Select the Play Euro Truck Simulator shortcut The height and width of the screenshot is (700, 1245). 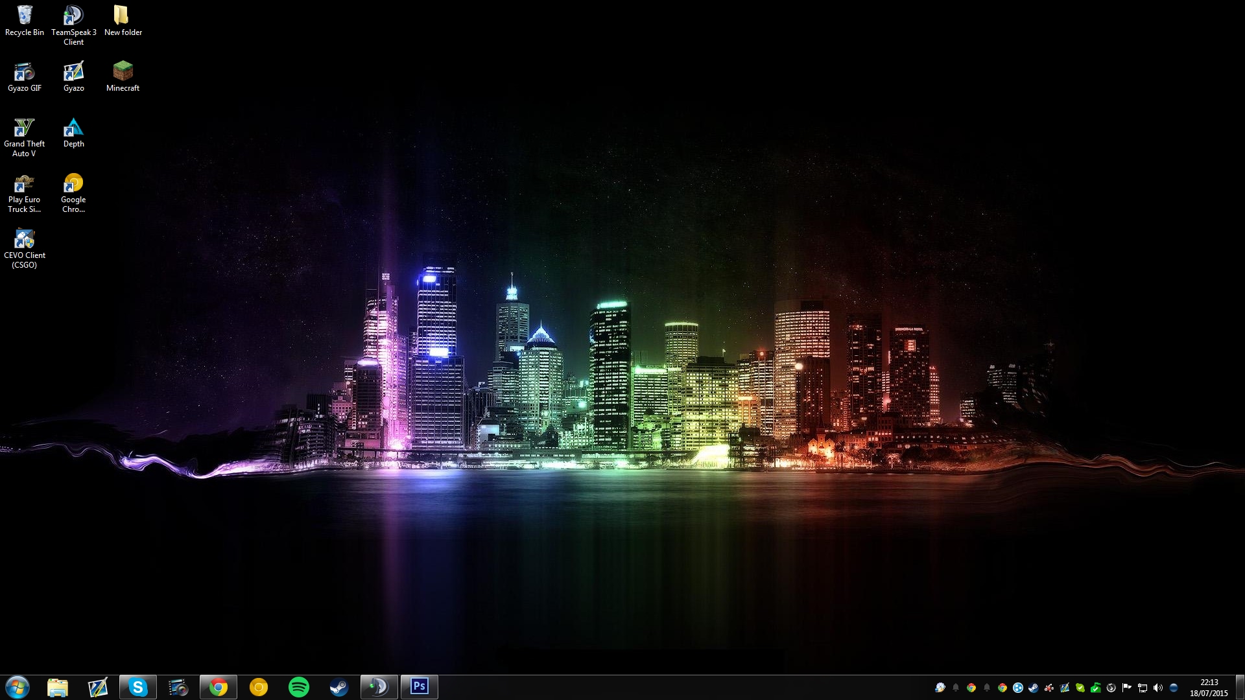click(25, 192)
